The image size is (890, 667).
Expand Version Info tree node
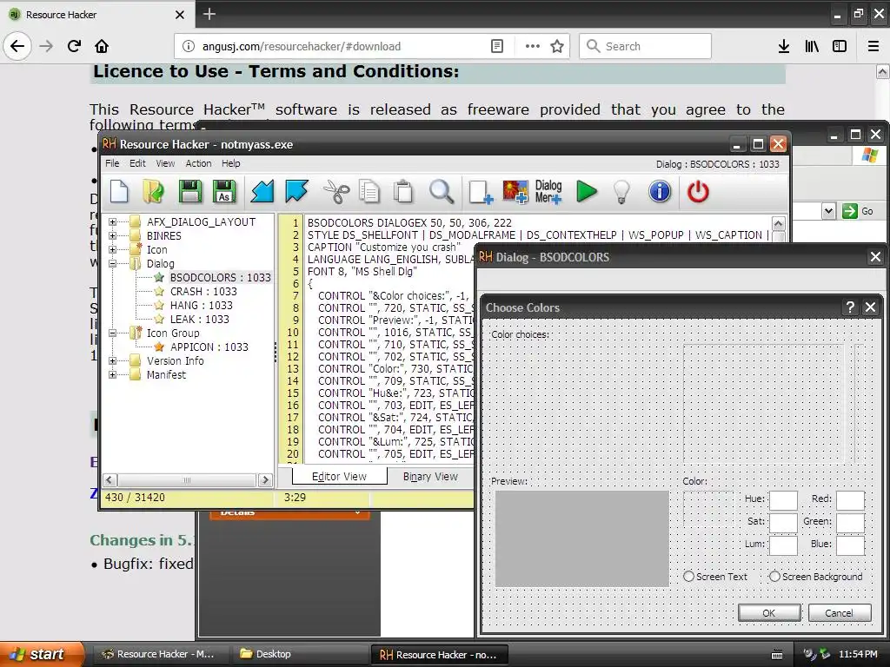pyautogui.click(x=112, y=360)
